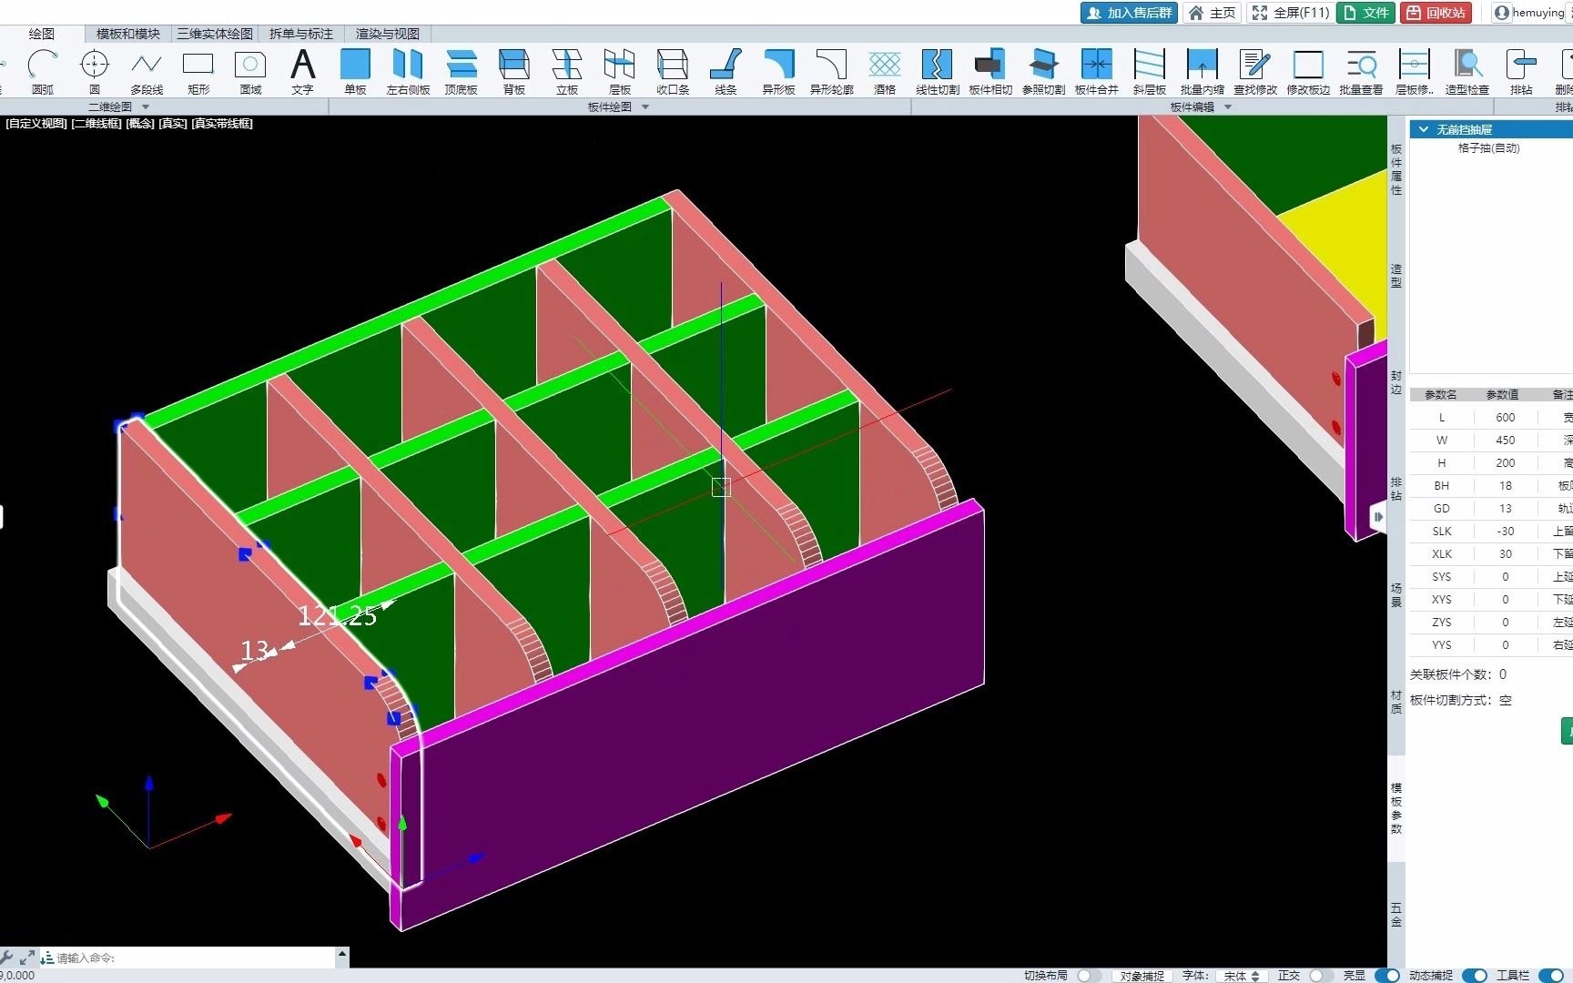Open the 五金 hardware side tab
The height and width of the screenshot is (983, 1573).
1396,915
